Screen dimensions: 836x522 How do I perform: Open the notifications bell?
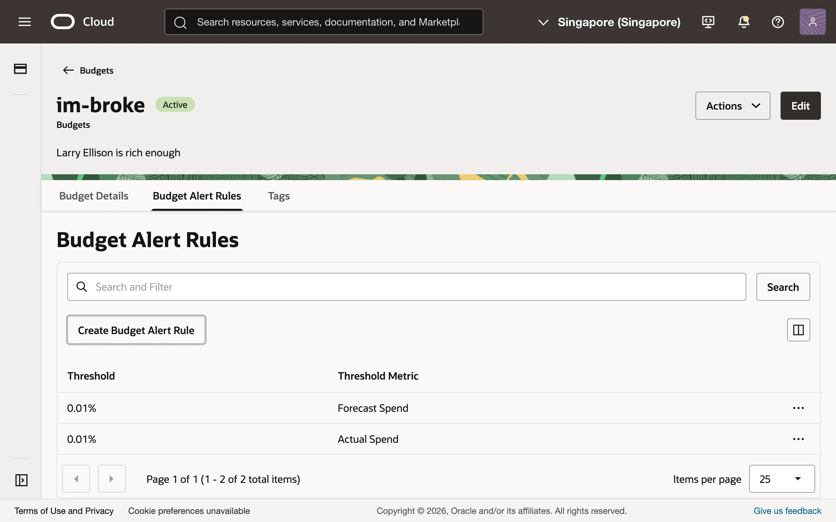(x=743, y=22)
